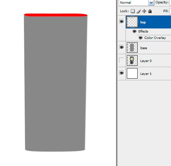Click the lock all padlock icon

point(150,11)
